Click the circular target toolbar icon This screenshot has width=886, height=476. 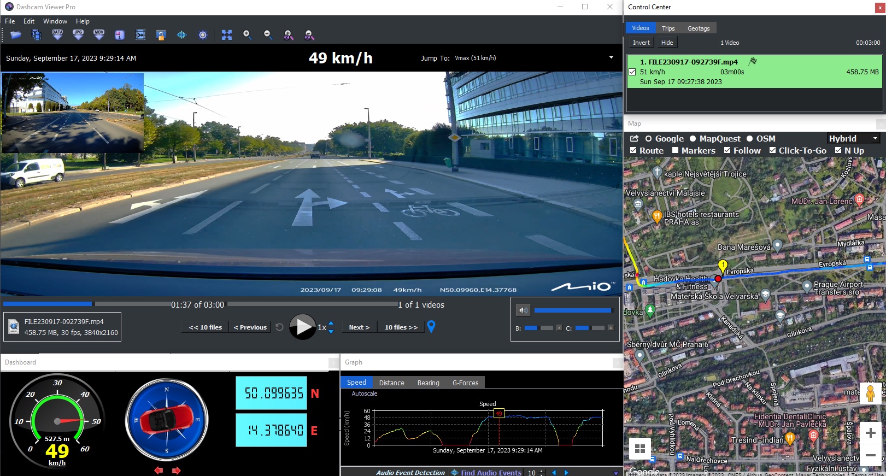pyautogui.click(x=203, y=35)
